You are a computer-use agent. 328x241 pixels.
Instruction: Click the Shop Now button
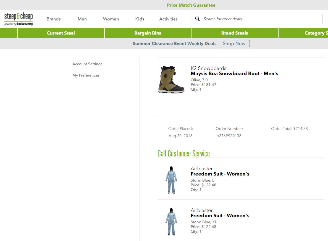[235, 43]
